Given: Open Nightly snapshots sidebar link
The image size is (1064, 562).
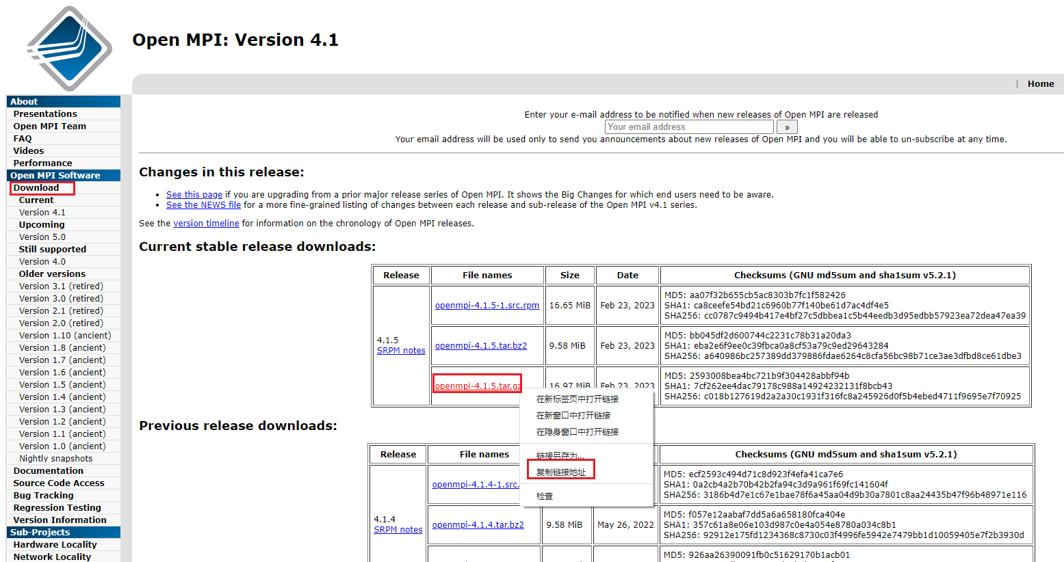Looking at the screenshot, I should (x=56, y=459).
